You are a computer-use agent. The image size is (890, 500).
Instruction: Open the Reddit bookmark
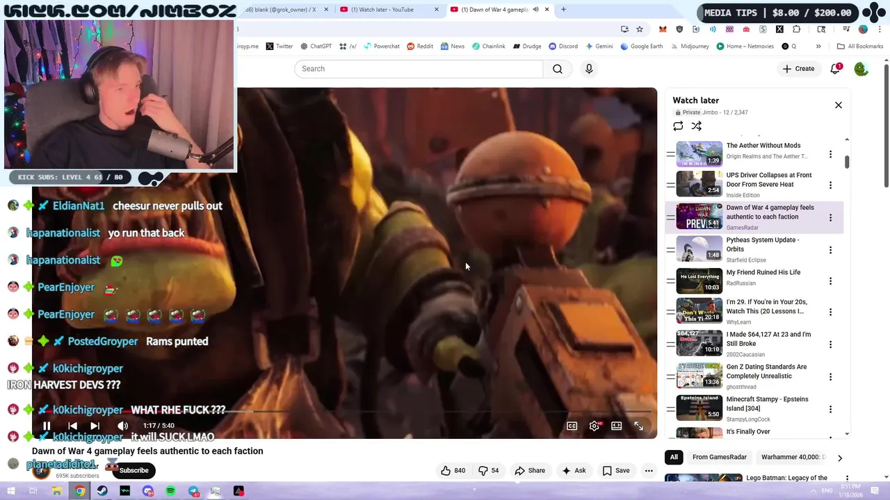click(x=420, y=47)
